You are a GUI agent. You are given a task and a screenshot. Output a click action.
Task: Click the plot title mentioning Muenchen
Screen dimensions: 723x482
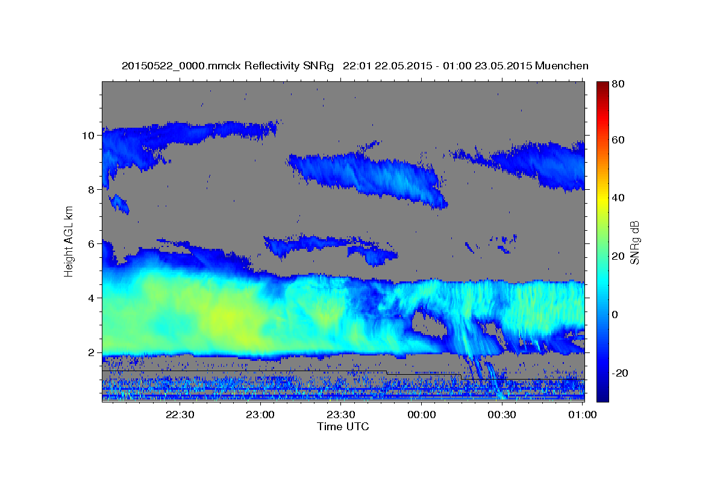[x=355, y=66]
